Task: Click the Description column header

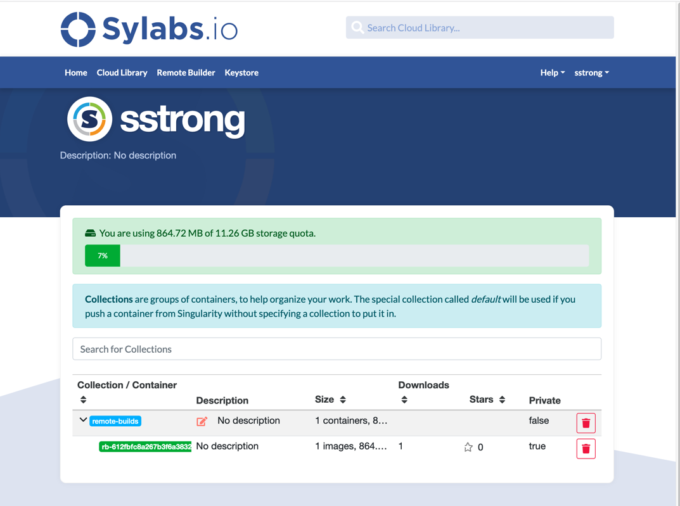Action: [x=222, y=400]
